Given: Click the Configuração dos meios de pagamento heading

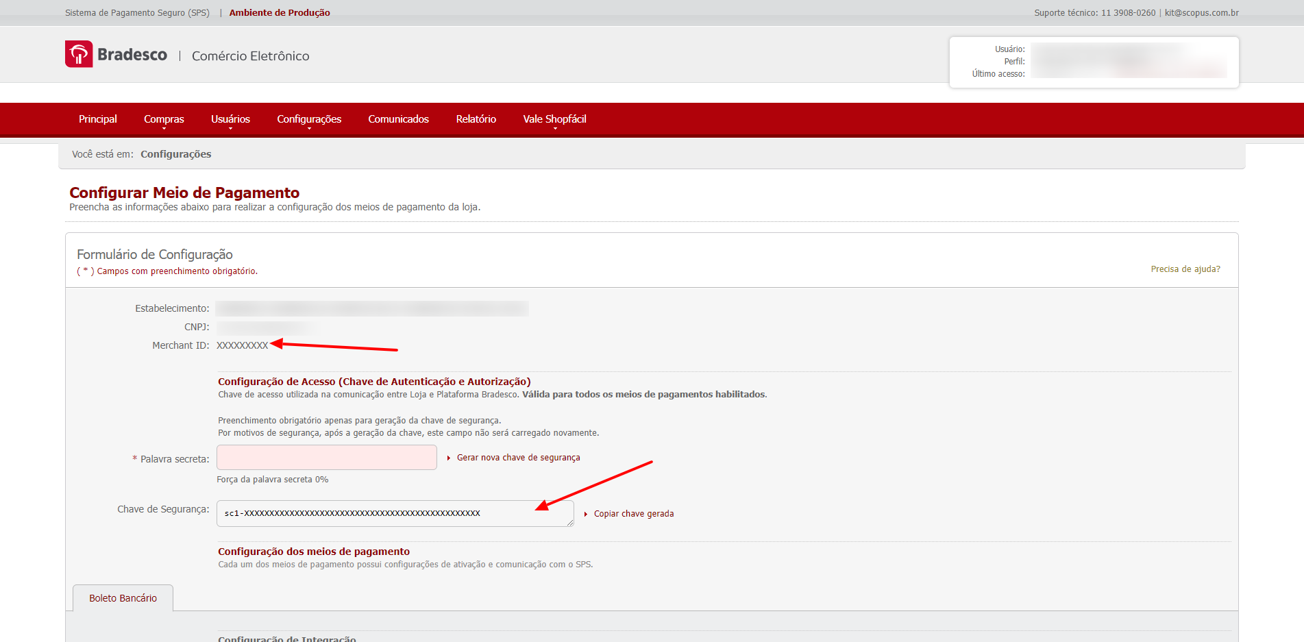Looking at the screenshot, I should 314,552.
